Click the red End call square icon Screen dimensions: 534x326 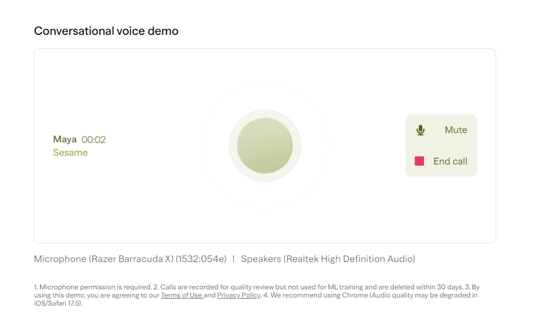point(419,161)
